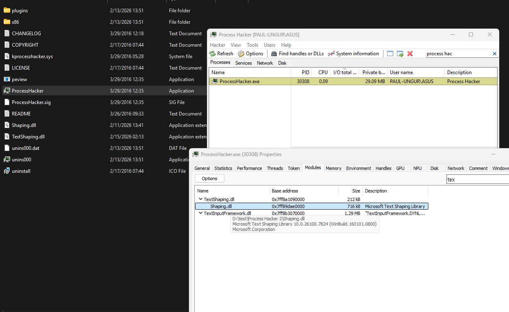Select README file name in file list

coord(21,114)
